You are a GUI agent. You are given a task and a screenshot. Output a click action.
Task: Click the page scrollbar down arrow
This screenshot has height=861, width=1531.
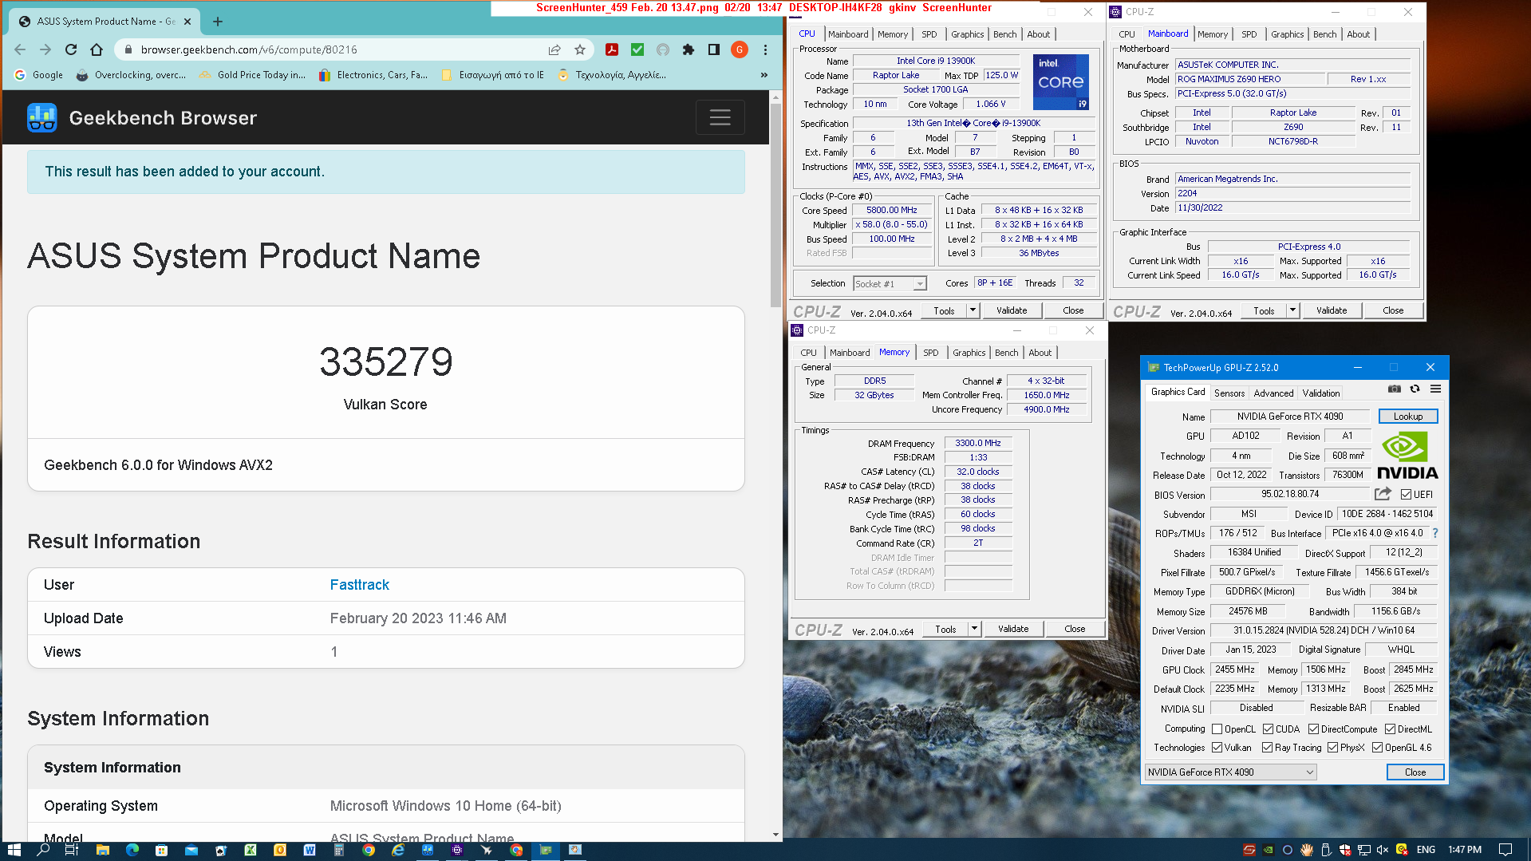coord(775,835)
